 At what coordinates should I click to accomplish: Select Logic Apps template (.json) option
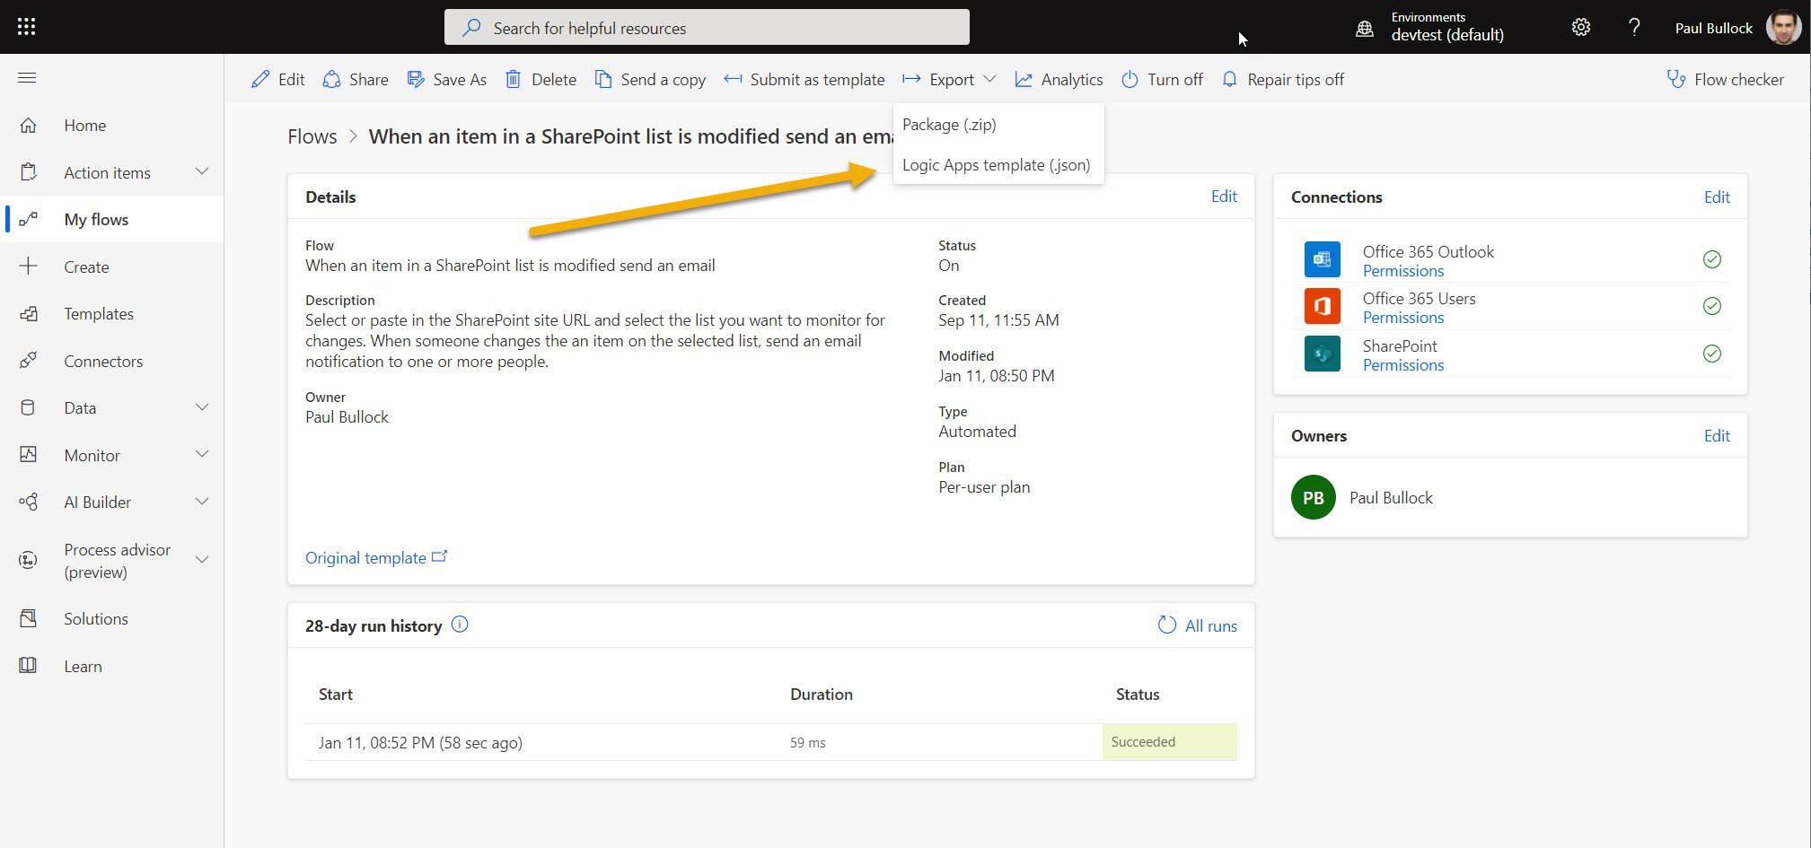coord(996,165)
